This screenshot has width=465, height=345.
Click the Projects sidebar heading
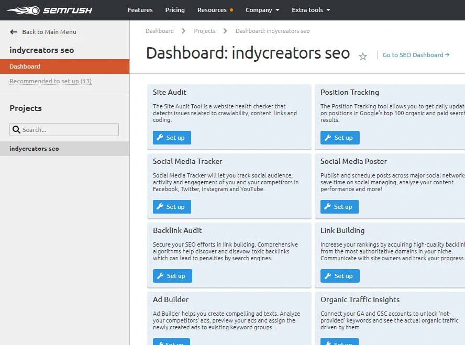click(x=26, y=108)
